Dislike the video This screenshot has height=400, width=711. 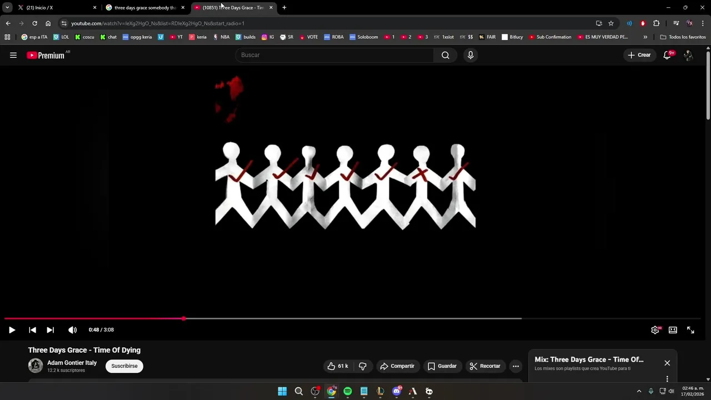tap(363, 366)
